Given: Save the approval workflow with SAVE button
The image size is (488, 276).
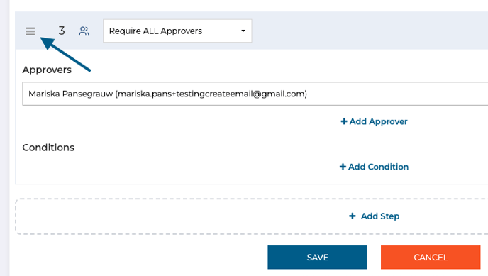Looking at the screenshot, I should pos(318,258).
